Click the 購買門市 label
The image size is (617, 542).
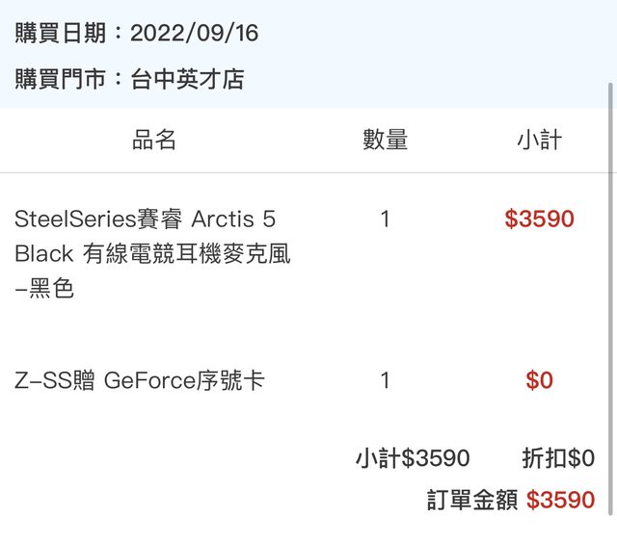[61, 79]
